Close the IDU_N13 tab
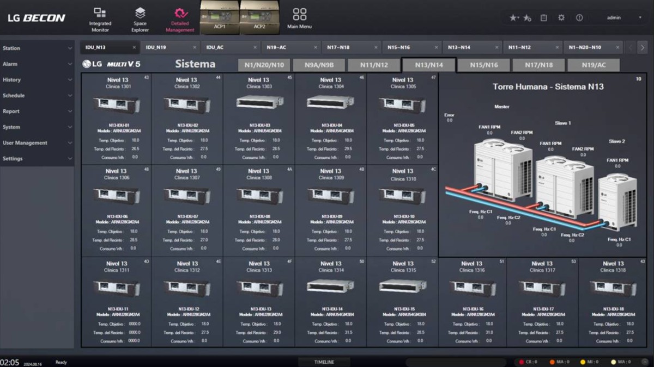 (x=134, y=47)
